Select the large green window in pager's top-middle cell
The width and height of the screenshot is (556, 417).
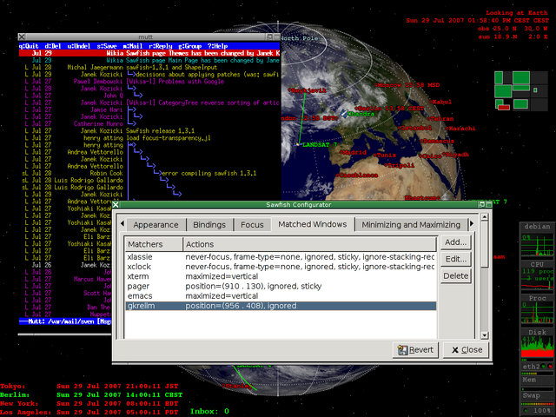tap(521, 77)
